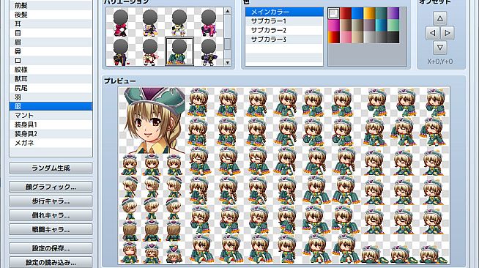This screenshot has width=479, height=268.
Task: Pick the purple and orange outfit variation
Action: (150, 23)
